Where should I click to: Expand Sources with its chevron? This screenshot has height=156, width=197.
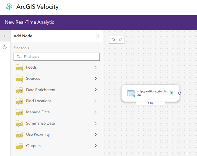pos(95,78)
